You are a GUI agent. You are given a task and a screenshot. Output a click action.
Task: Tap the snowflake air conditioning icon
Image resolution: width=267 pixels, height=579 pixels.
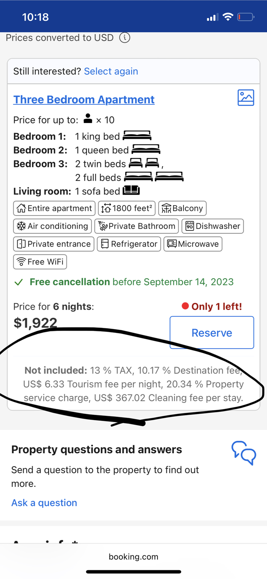point(21,226)
